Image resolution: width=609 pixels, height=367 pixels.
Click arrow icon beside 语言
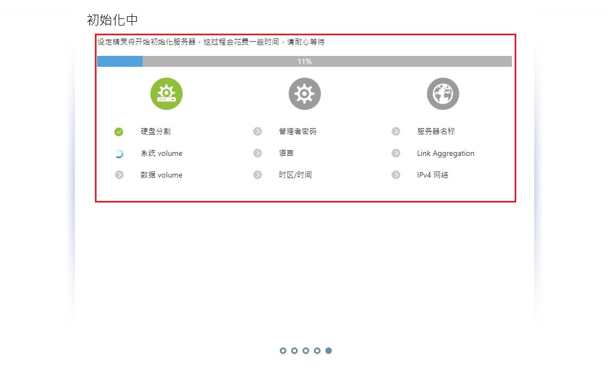257,153
